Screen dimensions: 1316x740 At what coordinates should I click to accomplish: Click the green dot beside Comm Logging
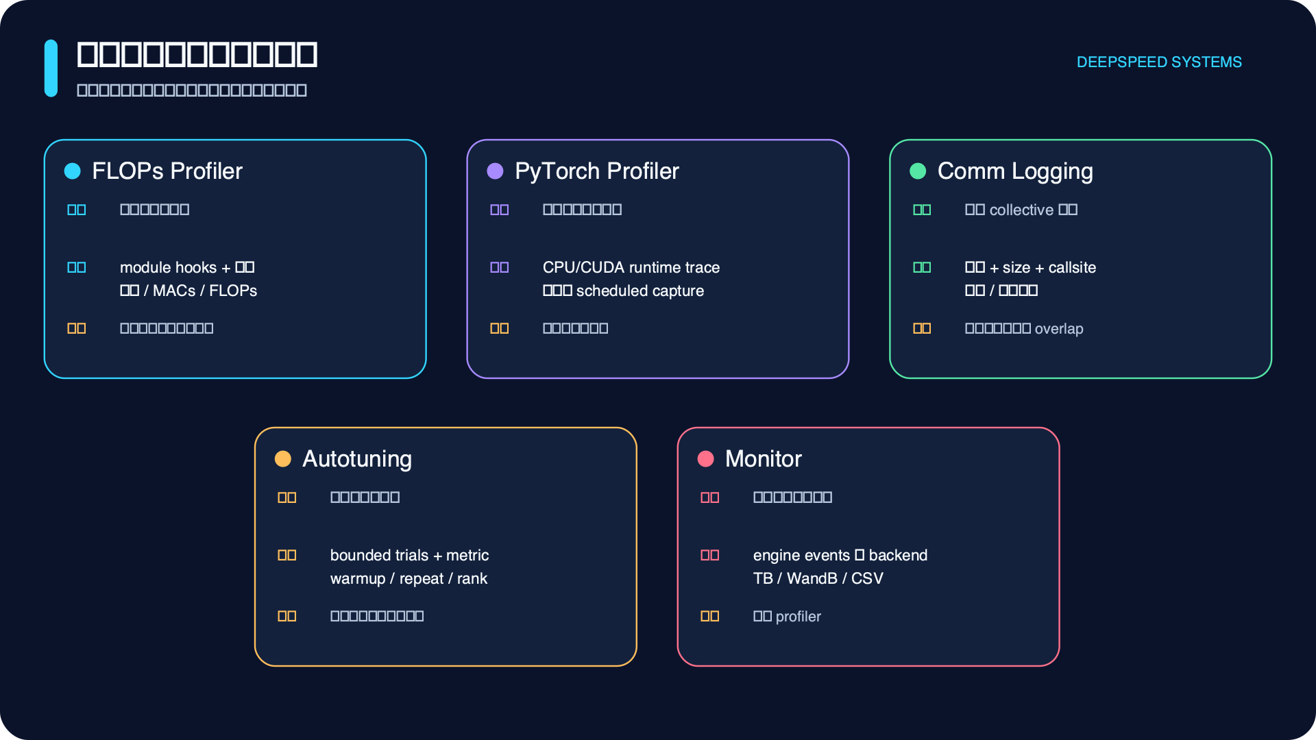918,171
